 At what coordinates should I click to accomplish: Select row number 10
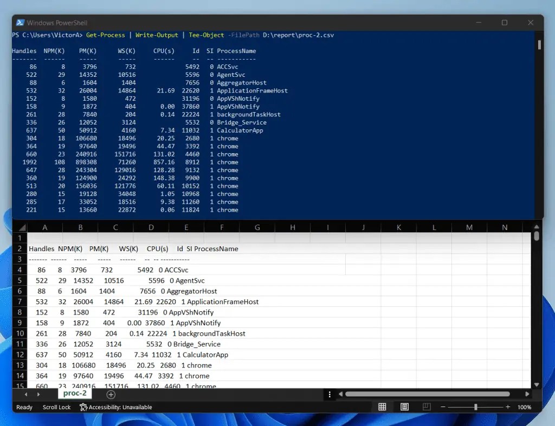[x=20, y=333]
